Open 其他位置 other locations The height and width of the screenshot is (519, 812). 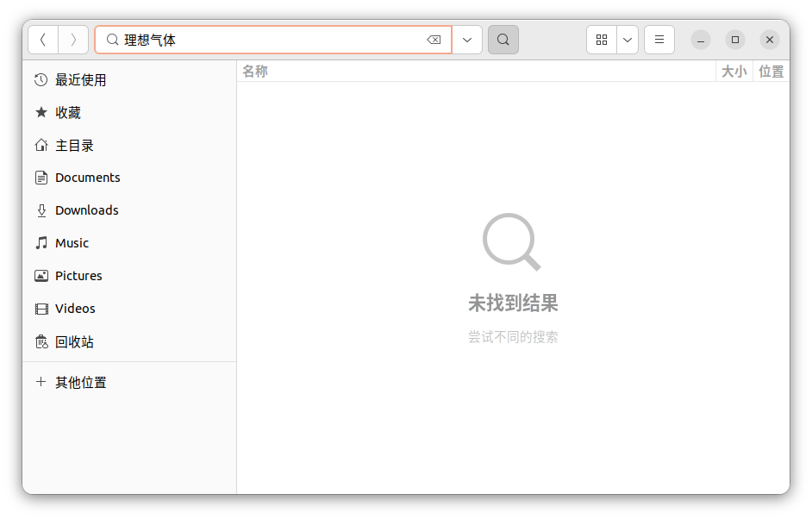[129, 382]
